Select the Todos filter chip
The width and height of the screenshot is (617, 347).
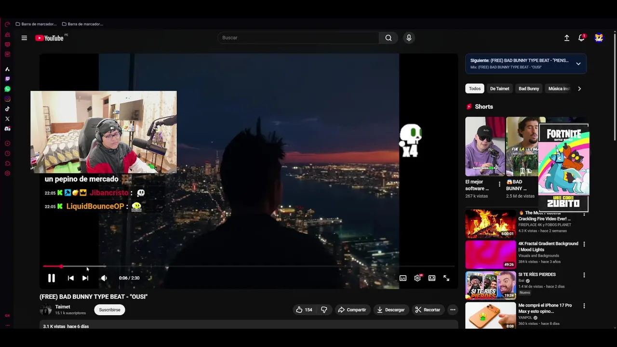pyautogui.click(x=475, y=89)
